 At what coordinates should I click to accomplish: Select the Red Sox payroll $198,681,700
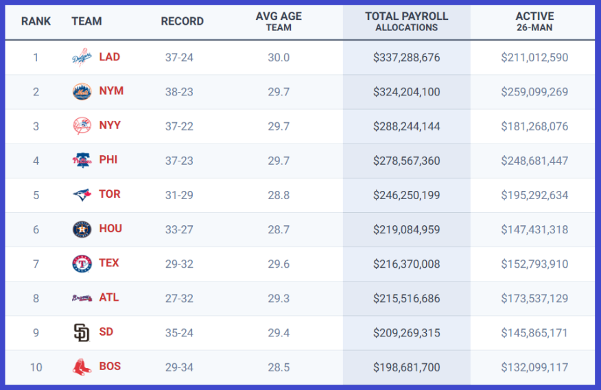pyautogui.click(x=406, y=367)
